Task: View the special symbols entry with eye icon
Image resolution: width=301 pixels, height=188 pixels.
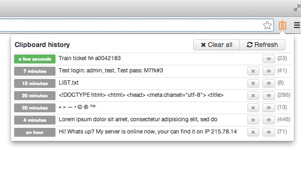Action: coord(268,108)
